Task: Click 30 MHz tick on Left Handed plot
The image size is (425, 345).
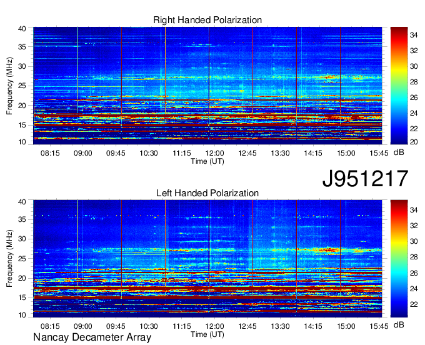Action: (22, 239)
